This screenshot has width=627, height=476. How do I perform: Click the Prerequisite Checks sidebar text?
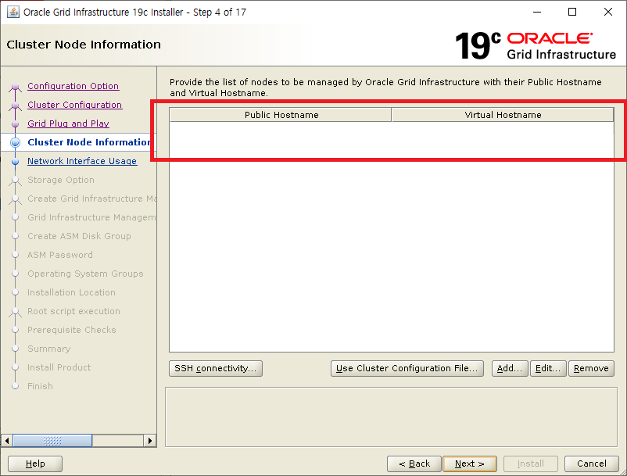coord(72,330)
